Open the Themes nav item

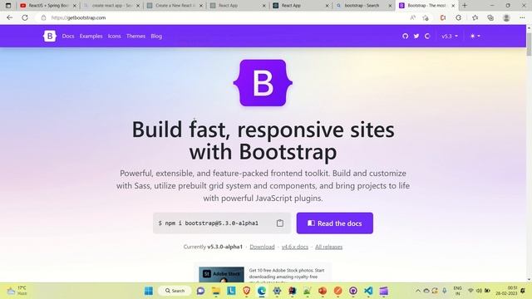(135, 36)
